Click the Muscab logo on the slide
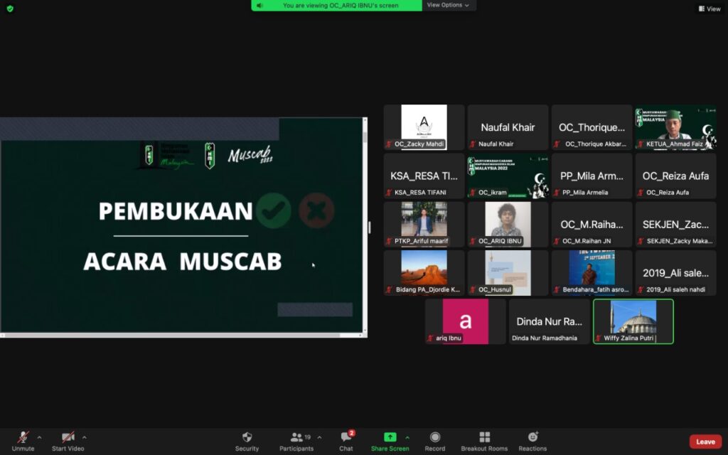This screenshot has width=728, height=455. [251, 155]
